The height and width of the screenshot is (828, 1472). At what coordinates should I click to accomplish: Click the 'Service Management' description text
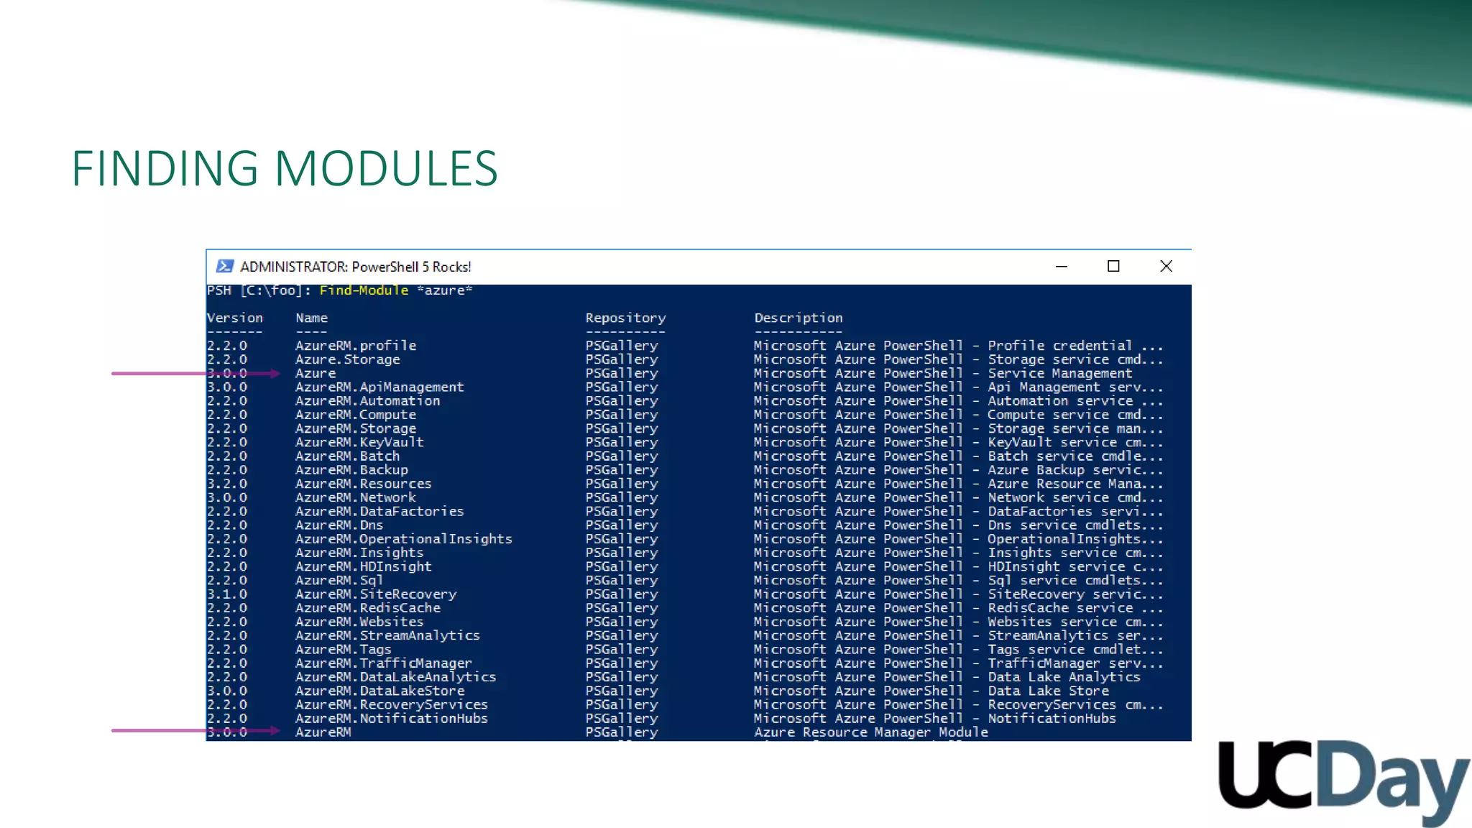coord(1060,373)
